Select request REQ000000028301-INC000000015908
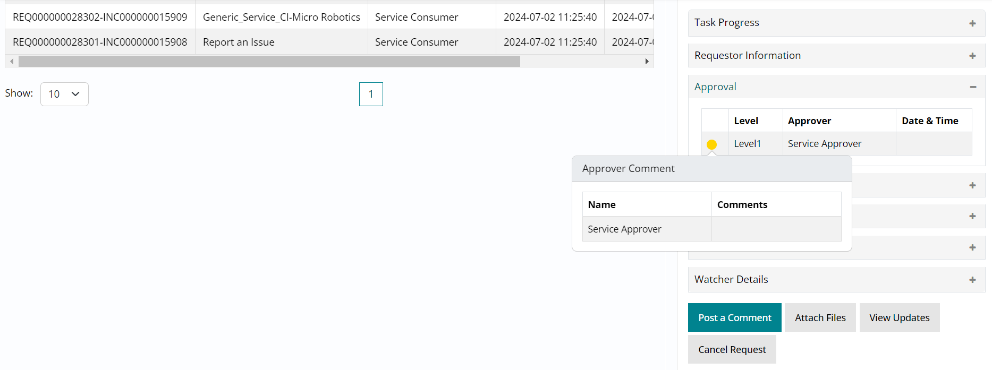 [x=100, y=42]
